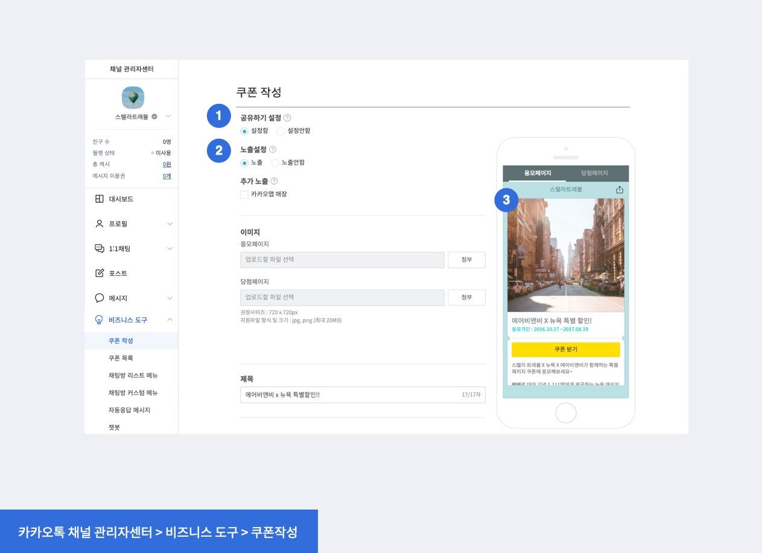Open 채팅방 리스트 메뉴 in sidebar
762x553 pixels.
(x=132, y=376)
